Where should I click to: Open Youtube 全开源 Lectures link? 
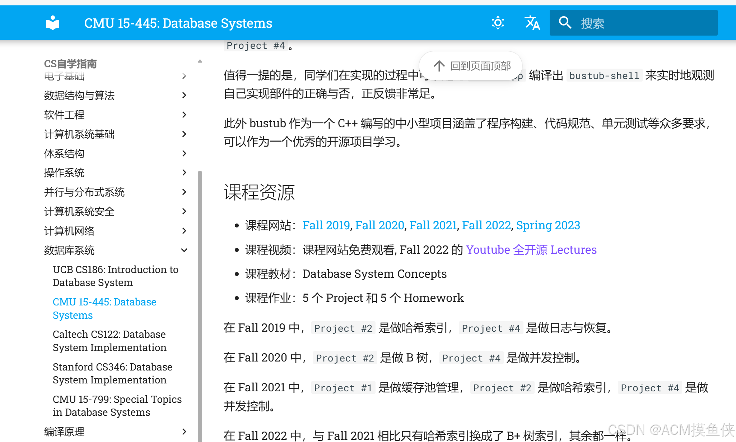pos(531,250)
